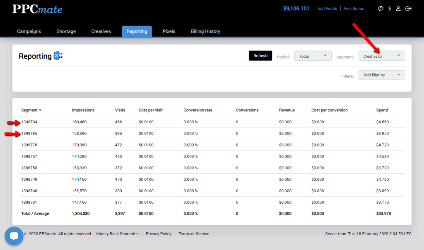
Task: Click the PPCmate logo
Action: coord(37,9)
